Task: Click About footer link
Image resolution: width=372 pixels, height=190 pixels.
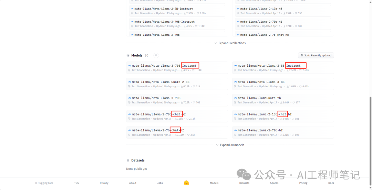Action: pyautogui.click(x=133, y=183)
